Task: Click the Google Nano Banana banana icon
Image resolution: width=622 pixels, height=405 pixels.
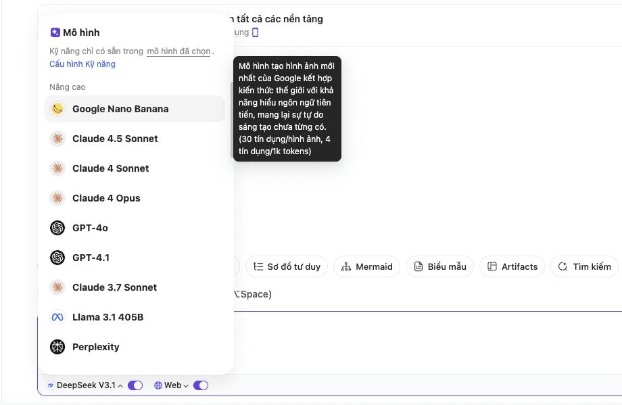Action: (x=57, y=109)
